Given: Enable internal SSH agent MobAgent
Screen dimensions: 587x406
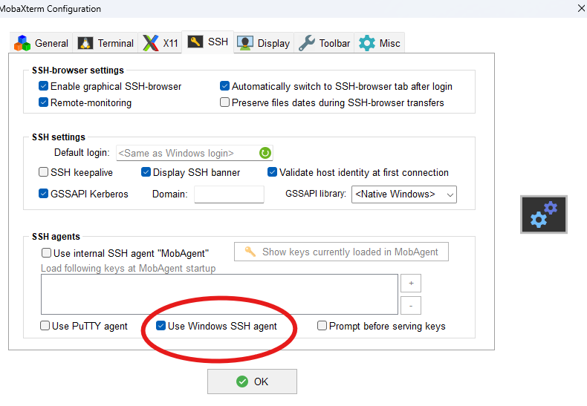Looking at the screenshot, I should point(46,253).
